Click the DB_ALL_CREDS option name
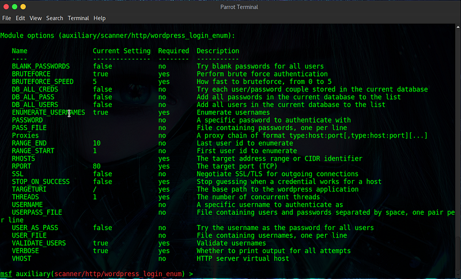Screen dimensions: 461x279 click(x=35, y=89)
